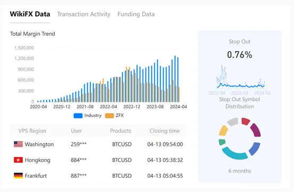The width and height of the screenshot is (294, 192).
Task: Select the Frankfurt VPS region text
Action: [36, 176]
